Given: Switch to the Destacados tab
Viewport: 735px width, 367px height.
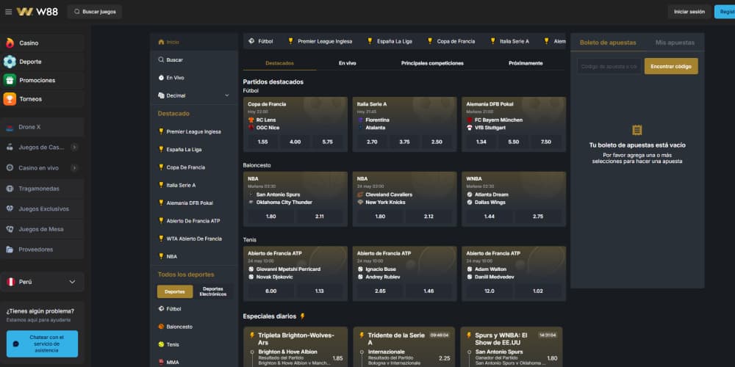Looking at the screenshot, I should point(279,63).
